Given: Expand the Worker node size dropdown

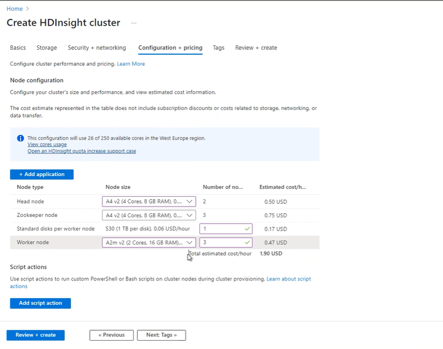Looking at the screenshot, I should pos(149,243).
